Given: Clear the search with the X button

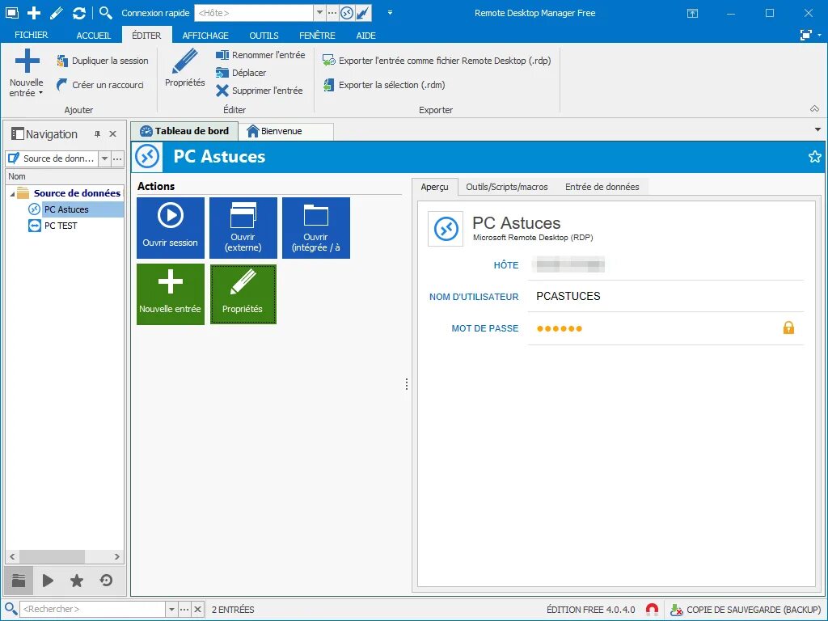Looking at the screenshot, I should point(197,610).
